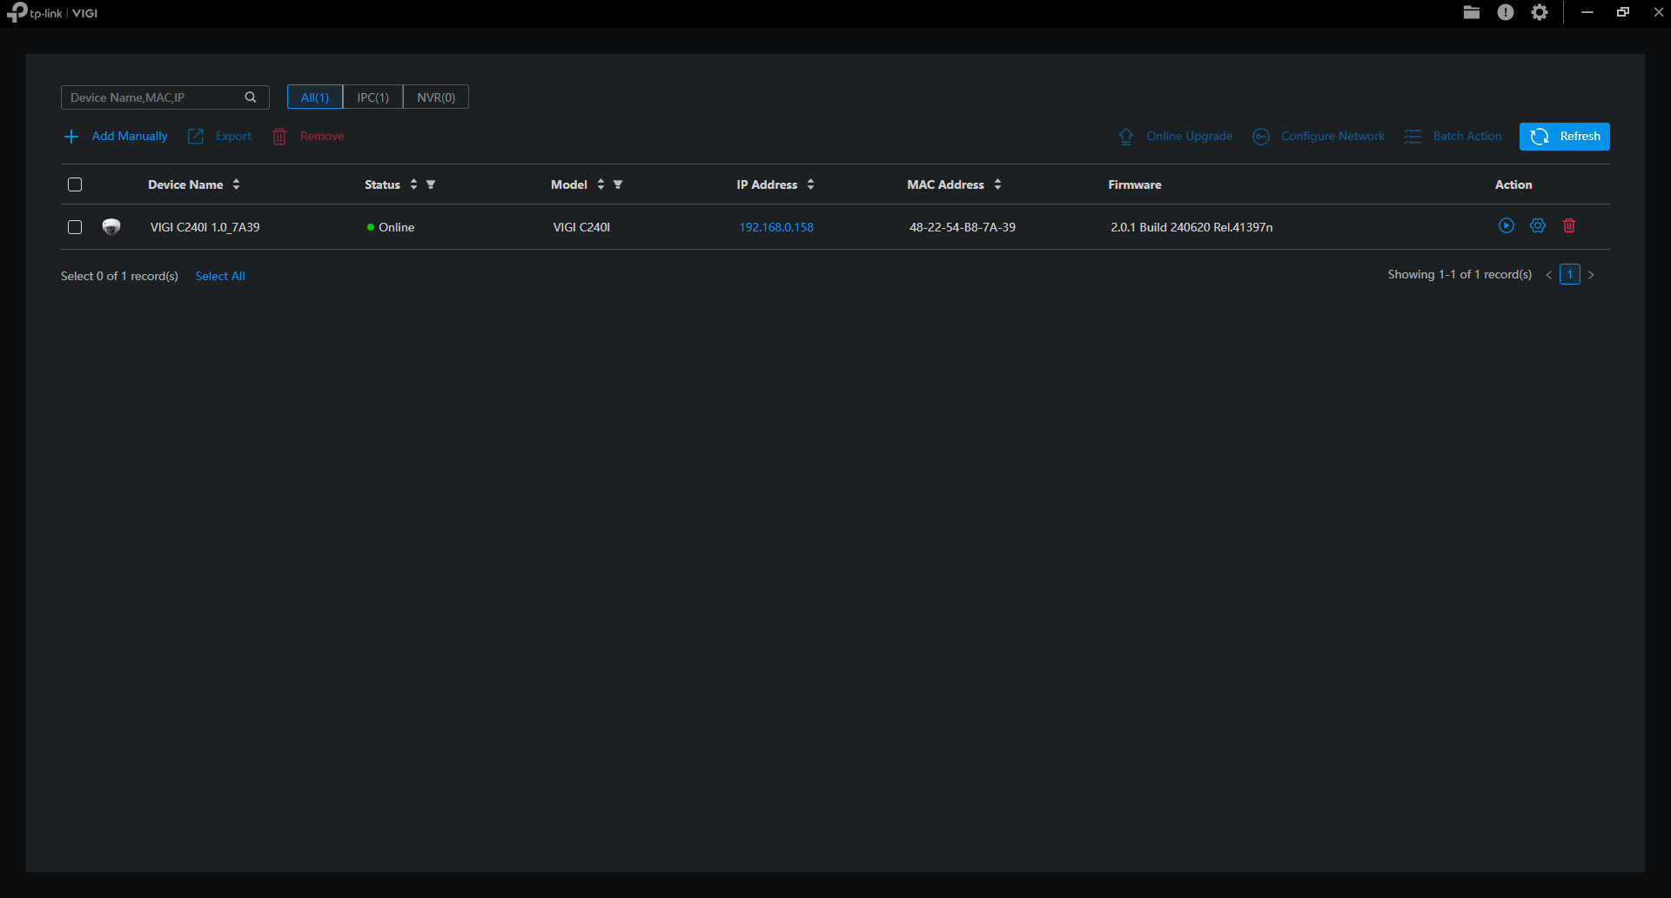Image resolution: width=1671 pixels, height=898 pixels.
Task: Click the Firmware column header
Action: (1135, 184)
